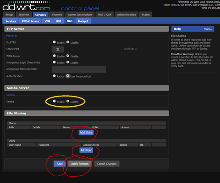This screenshot has height=183, width=220.
Task: Select the NAS sub-tab
Action: (70, 21)
